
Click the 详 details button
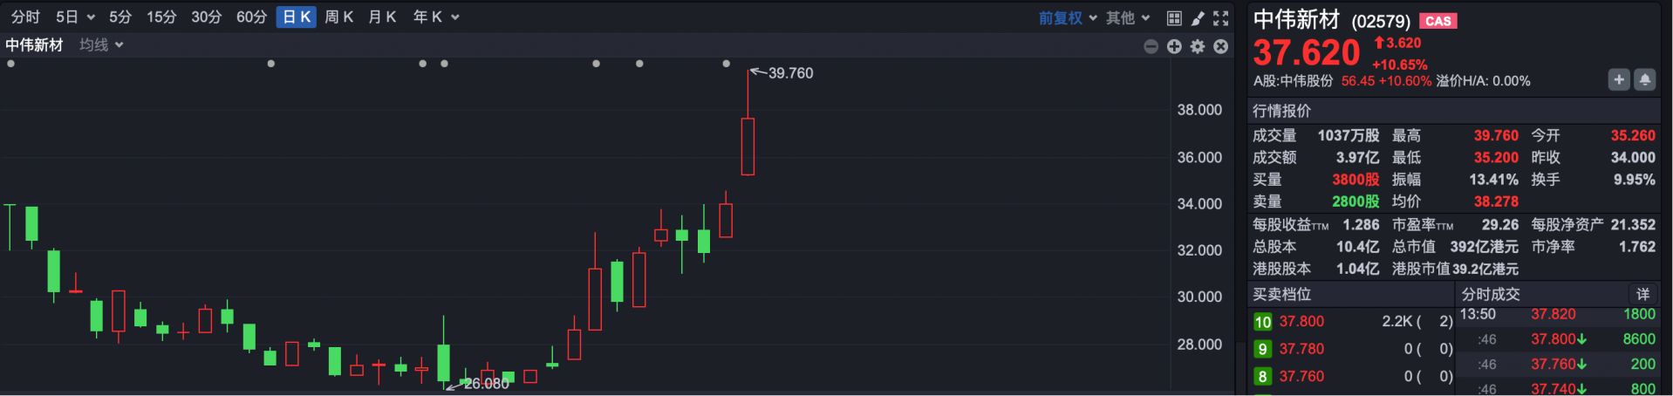[1642, 294]
